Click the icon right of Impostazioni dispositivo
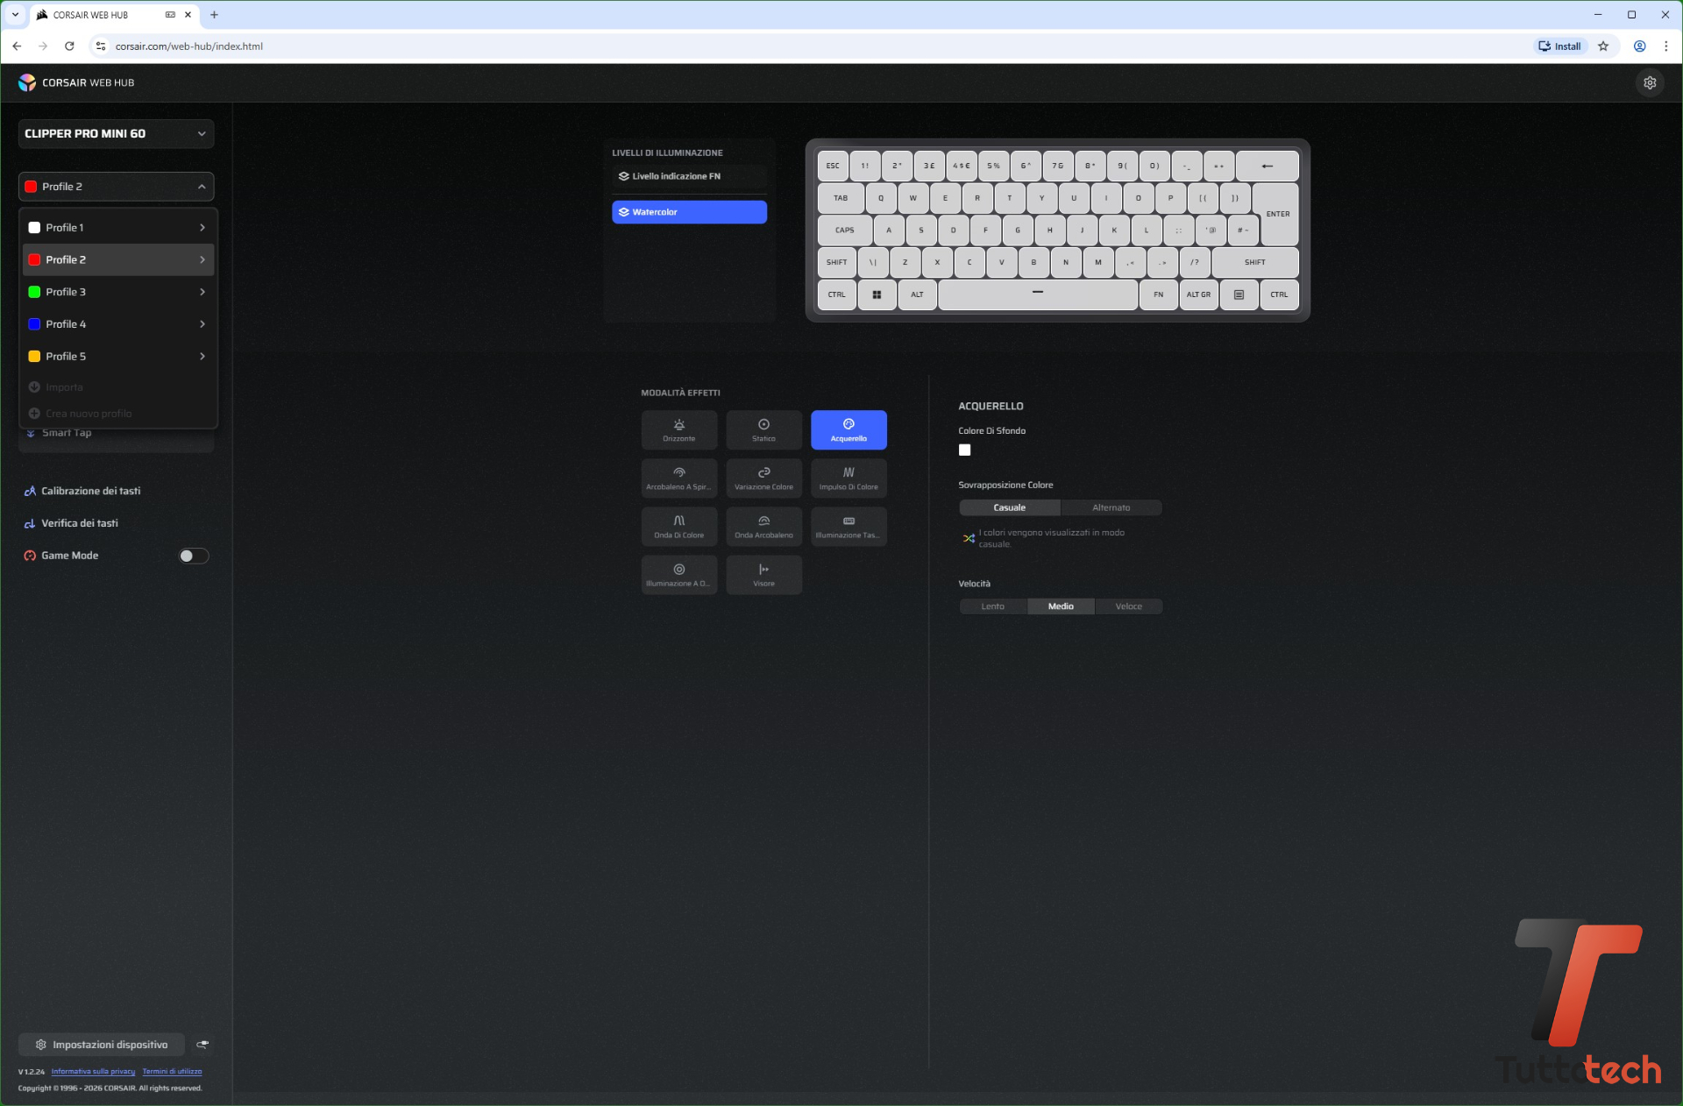Viewport: 1683px width, 1106px height. (202, 1044)
